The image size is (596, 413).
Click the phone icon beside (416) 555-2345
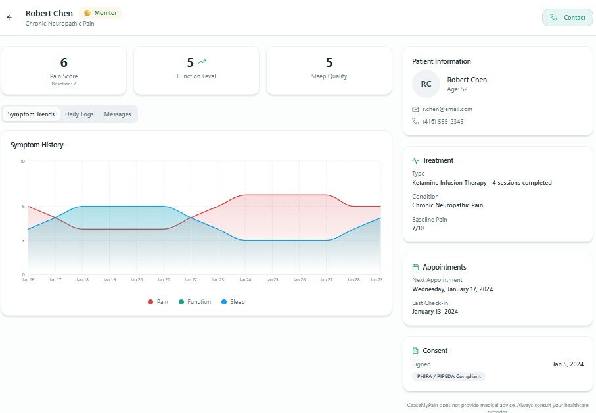point(415,122)
